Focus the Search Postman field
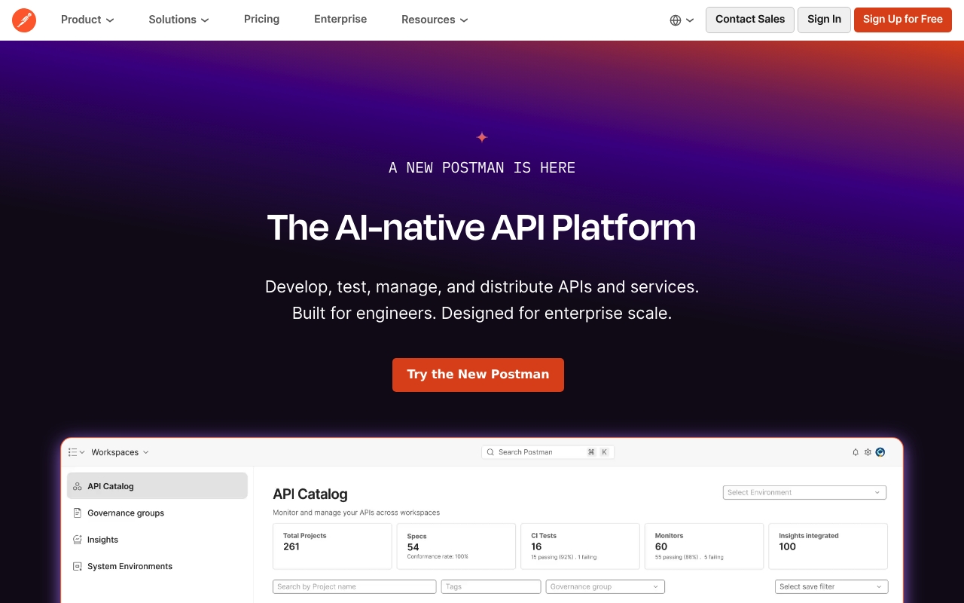 click(x=548, y=452)
